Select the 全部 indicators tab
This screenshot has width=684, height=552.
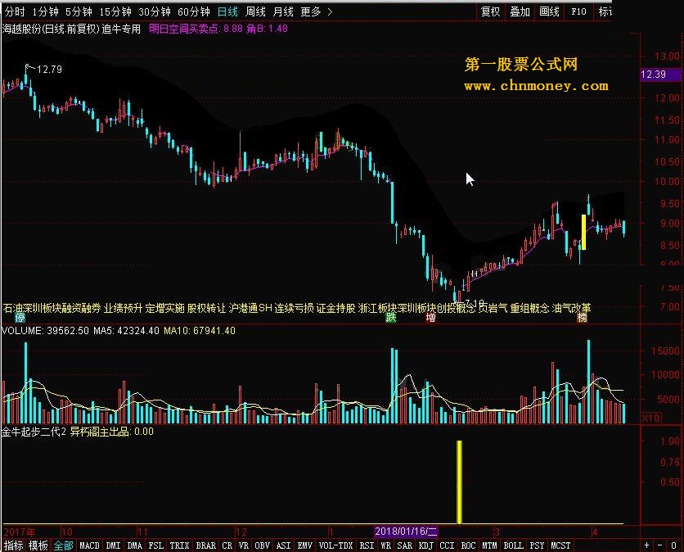63,545
